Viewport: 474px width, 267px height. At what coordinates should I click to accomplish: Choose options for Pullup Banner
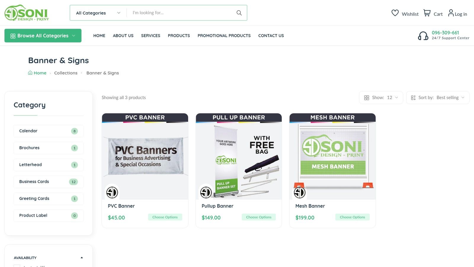click(259, 217)
